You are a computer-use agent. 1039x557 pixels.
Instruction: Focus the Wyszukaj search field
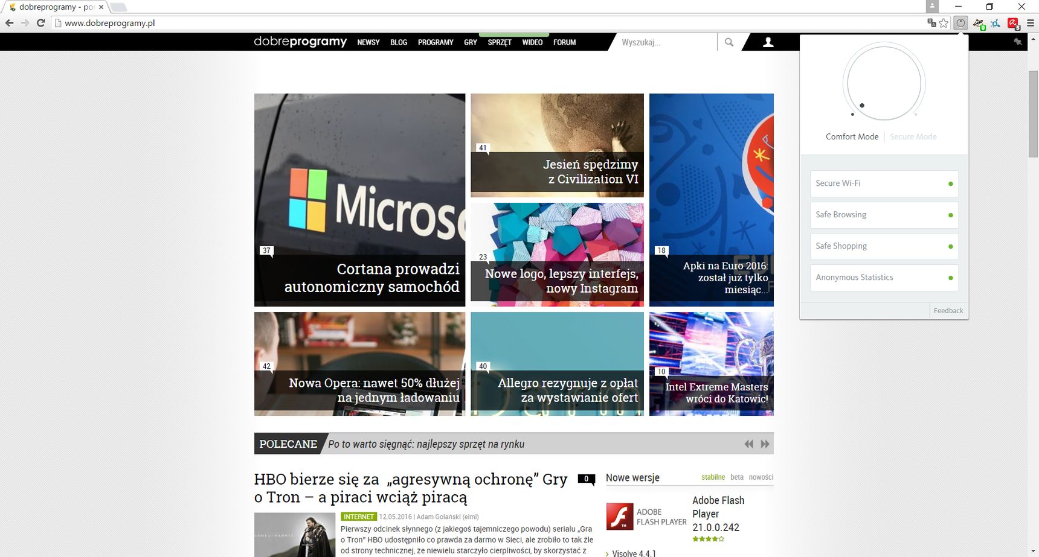click(x=667, y=42)
